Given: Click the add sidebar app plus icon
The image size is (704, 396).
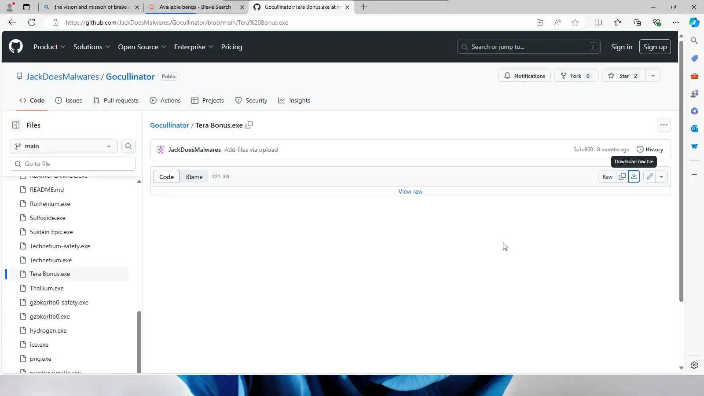Looking at the screenshot, I should coord(694,175).
